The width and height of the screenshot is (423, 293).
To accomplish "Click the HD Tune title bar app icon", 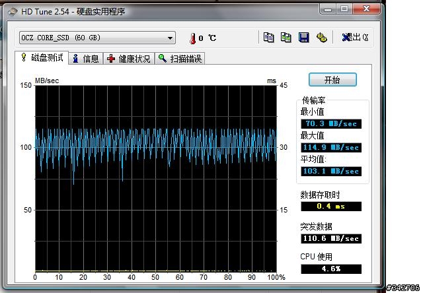I will 13,12.
